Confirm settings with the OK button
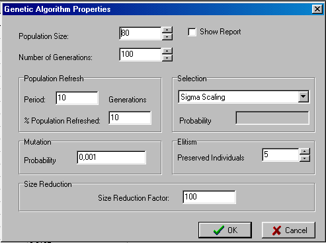326x243 pixels. (x=225, y=230)
